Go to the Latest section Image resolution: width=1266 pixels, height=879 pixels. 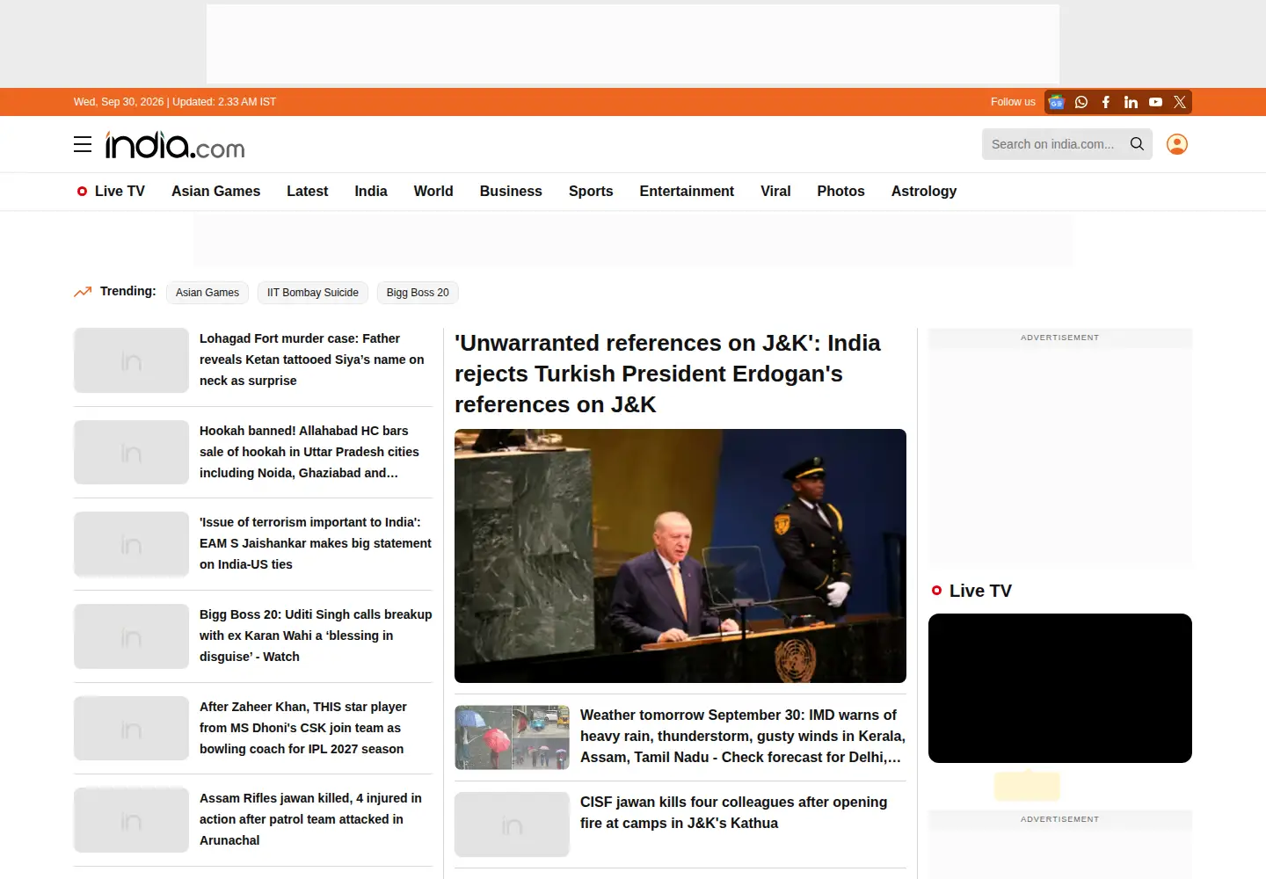pos(307,191)
